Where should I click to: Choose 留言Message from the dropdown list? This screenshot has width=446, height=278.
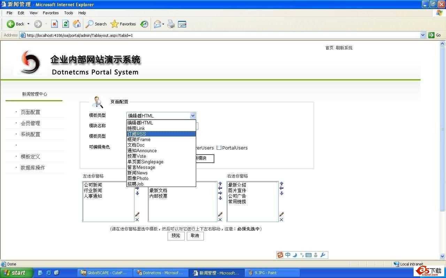coord(161,167)
